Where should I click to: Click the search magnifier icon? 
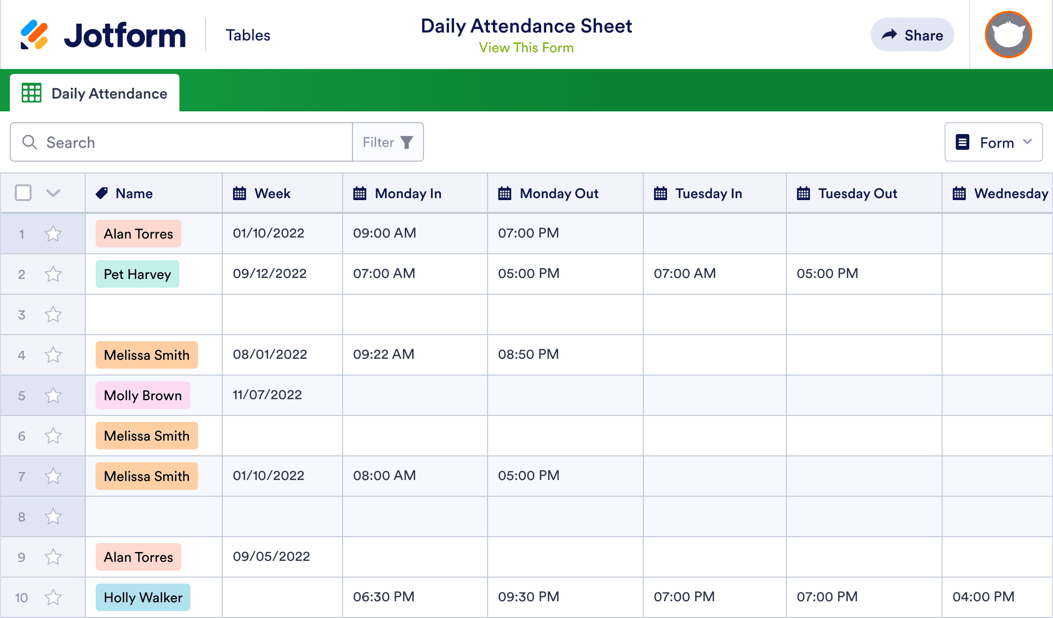pyautogui.click(x=30, y=142)
